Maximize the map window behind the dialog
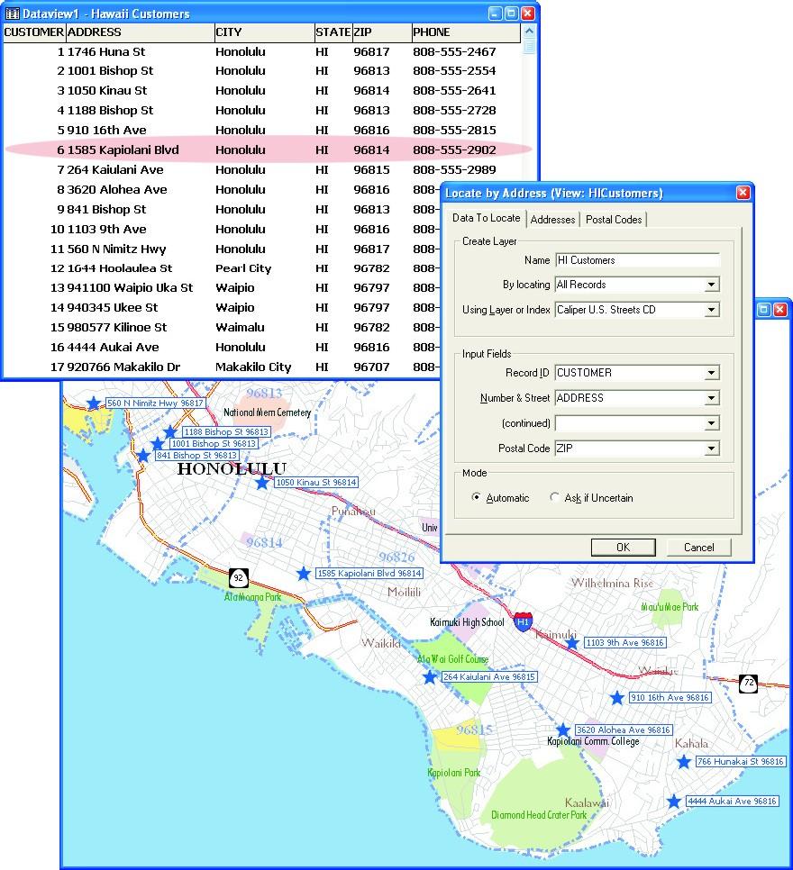Viewport: 793px width, 870px height. click(x=763, y=310)
